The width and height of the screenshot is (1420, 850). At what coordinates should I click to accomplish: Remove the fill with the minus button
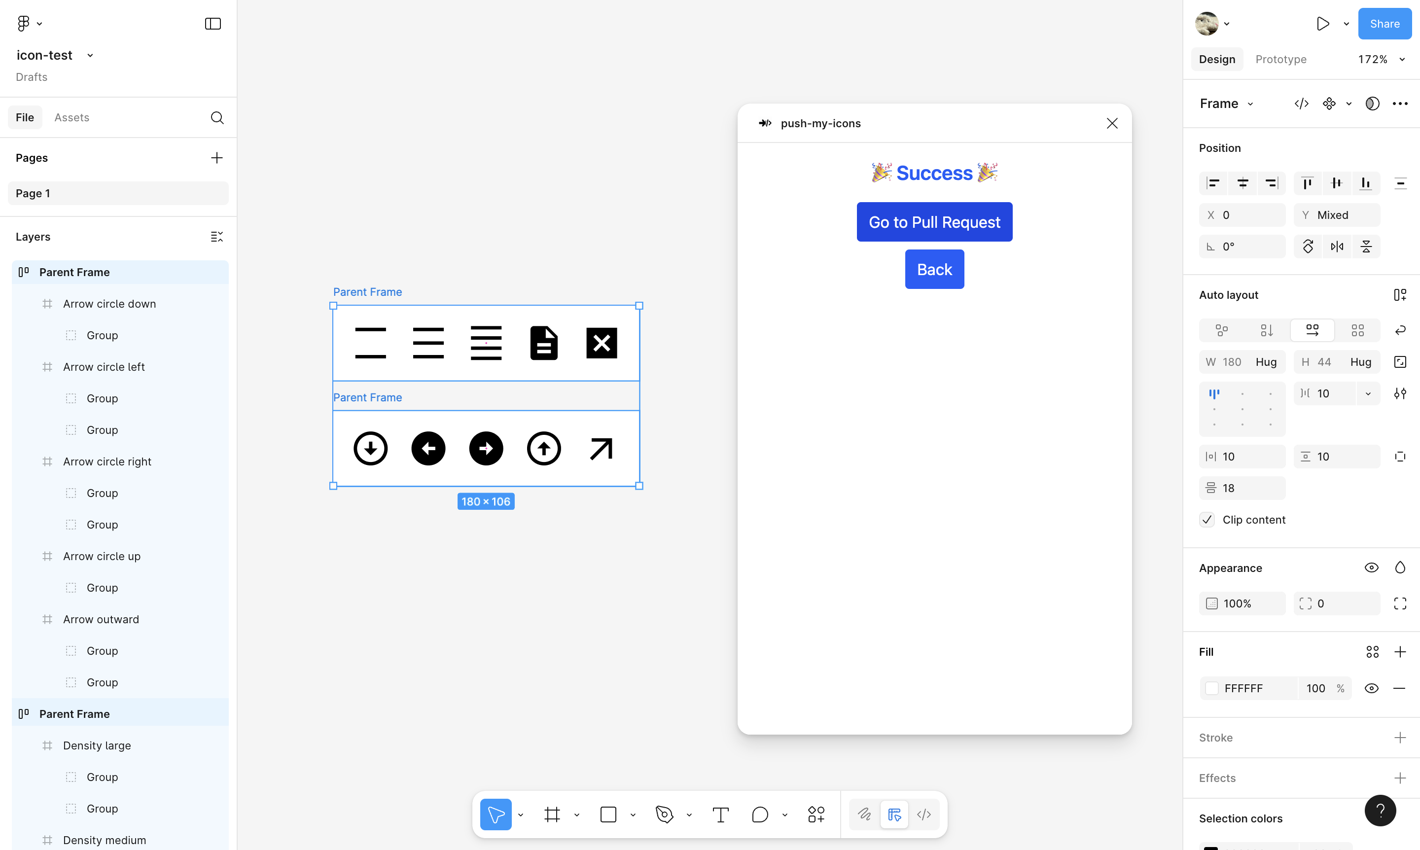pos(1399,688)
